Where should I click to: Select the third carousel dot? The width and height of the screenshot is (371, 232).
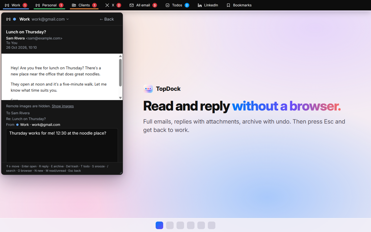point(180,225)
